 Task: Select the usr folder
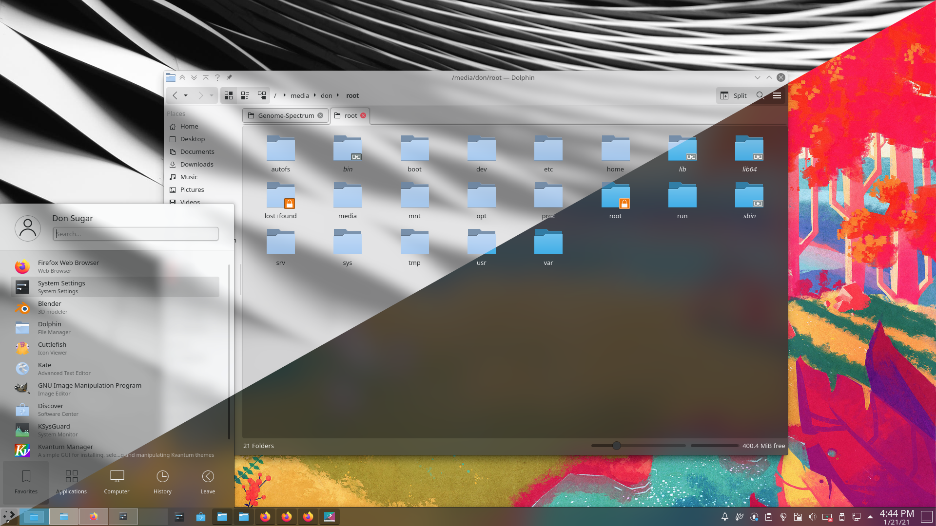482,247
